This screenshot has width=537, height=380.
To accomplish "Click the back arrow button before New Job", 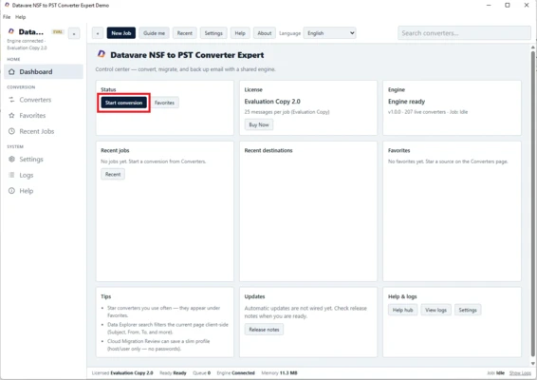I will (x=98, y=33).
